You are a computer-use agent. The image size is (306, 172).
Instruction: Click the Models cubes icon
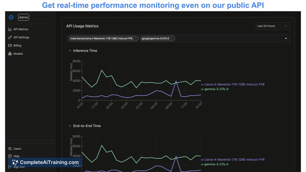coord(10,54)
